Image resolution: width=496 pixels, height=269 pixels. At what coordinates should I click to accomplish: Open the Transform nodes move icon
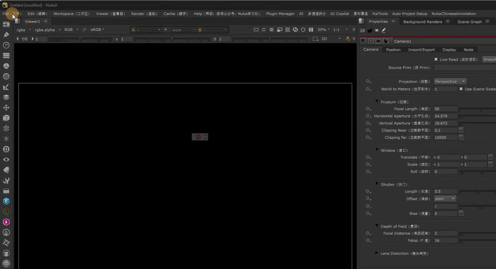(6, 108)
